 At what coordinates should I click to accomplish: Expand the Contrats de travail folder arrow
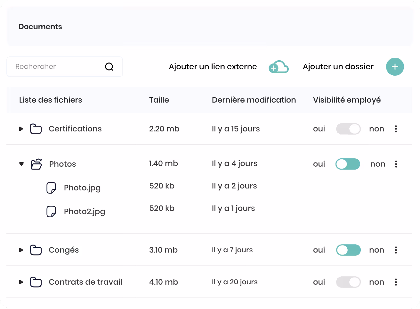click(x=21, y=282)
